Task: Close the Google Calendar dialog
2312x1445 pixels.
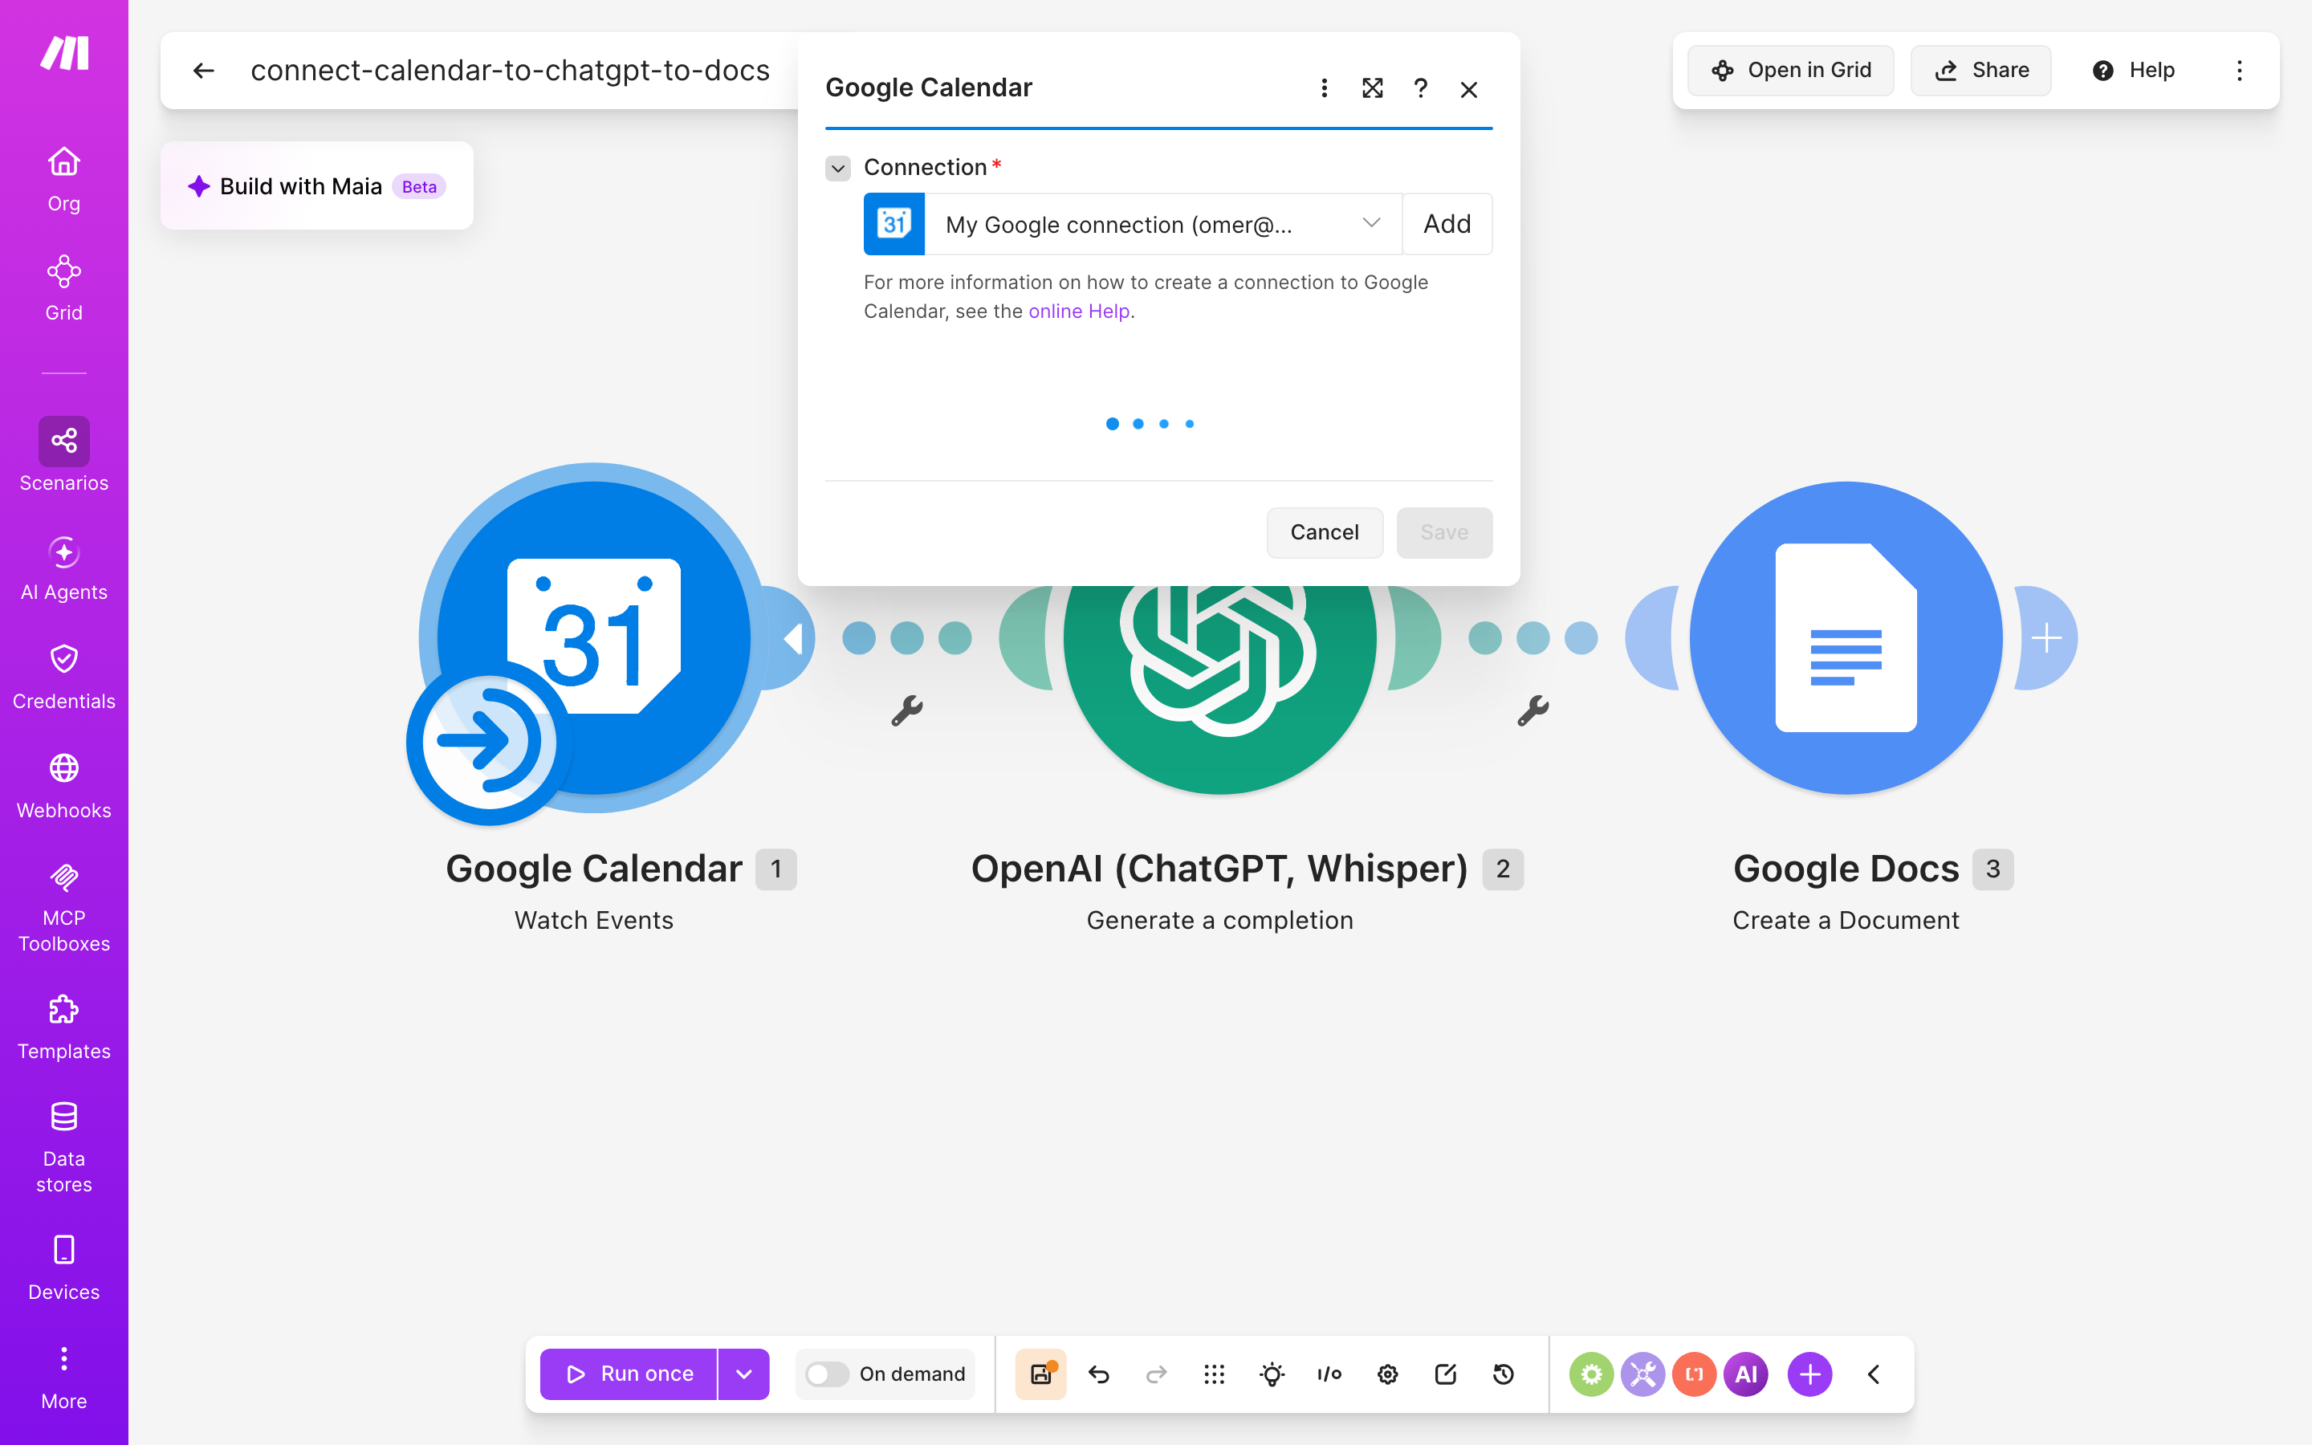Action: click(x=1469, y=89)
